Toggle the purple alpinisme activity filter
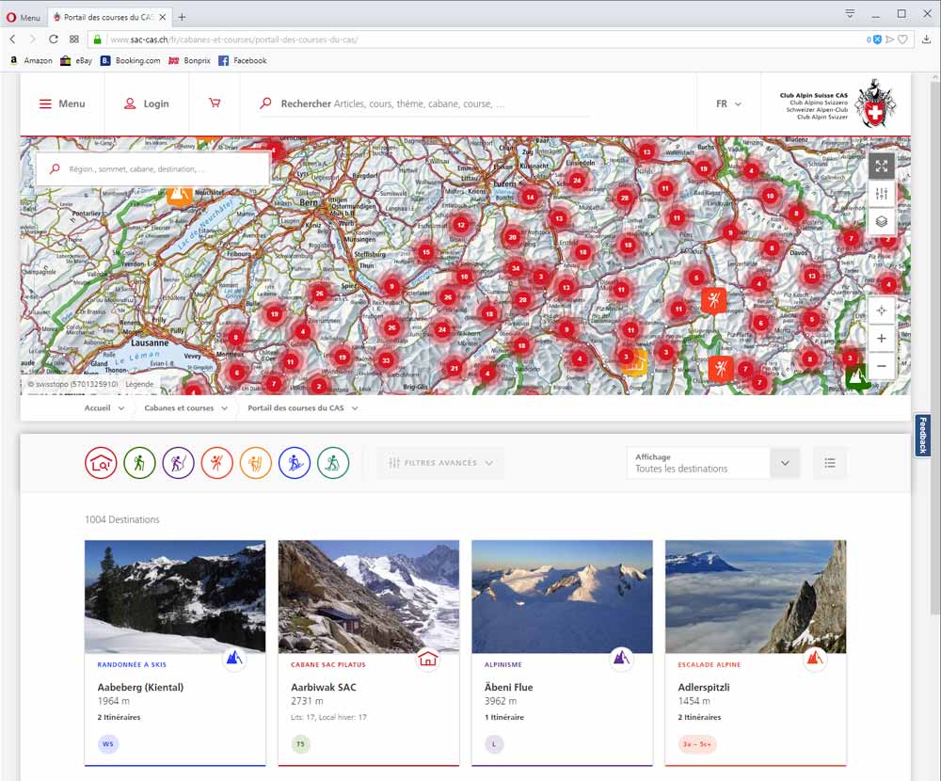The height and width of the screenshot is (781, 941). (178, 463)
